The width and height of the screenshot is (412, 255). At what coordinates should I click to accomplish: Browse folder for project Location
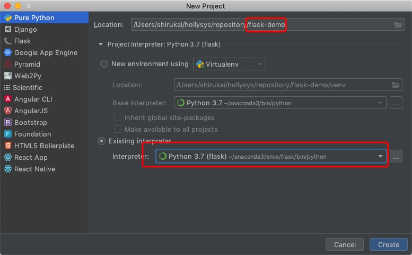[398, 25]
